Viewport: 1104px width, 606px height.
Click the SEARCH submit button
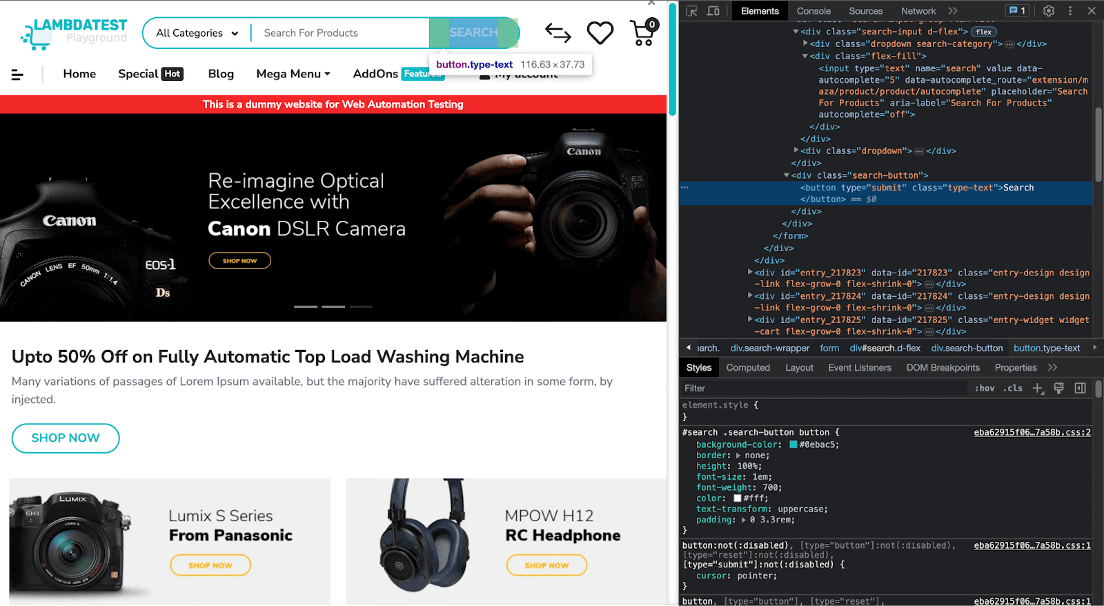pyautogui.click(x=473, y=32)
